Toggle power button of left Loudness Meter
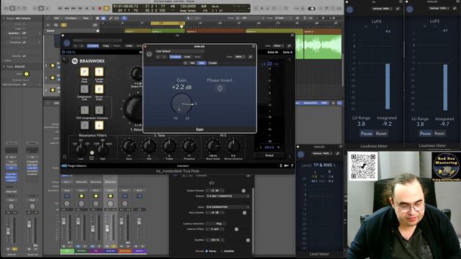 coord(349,9)
